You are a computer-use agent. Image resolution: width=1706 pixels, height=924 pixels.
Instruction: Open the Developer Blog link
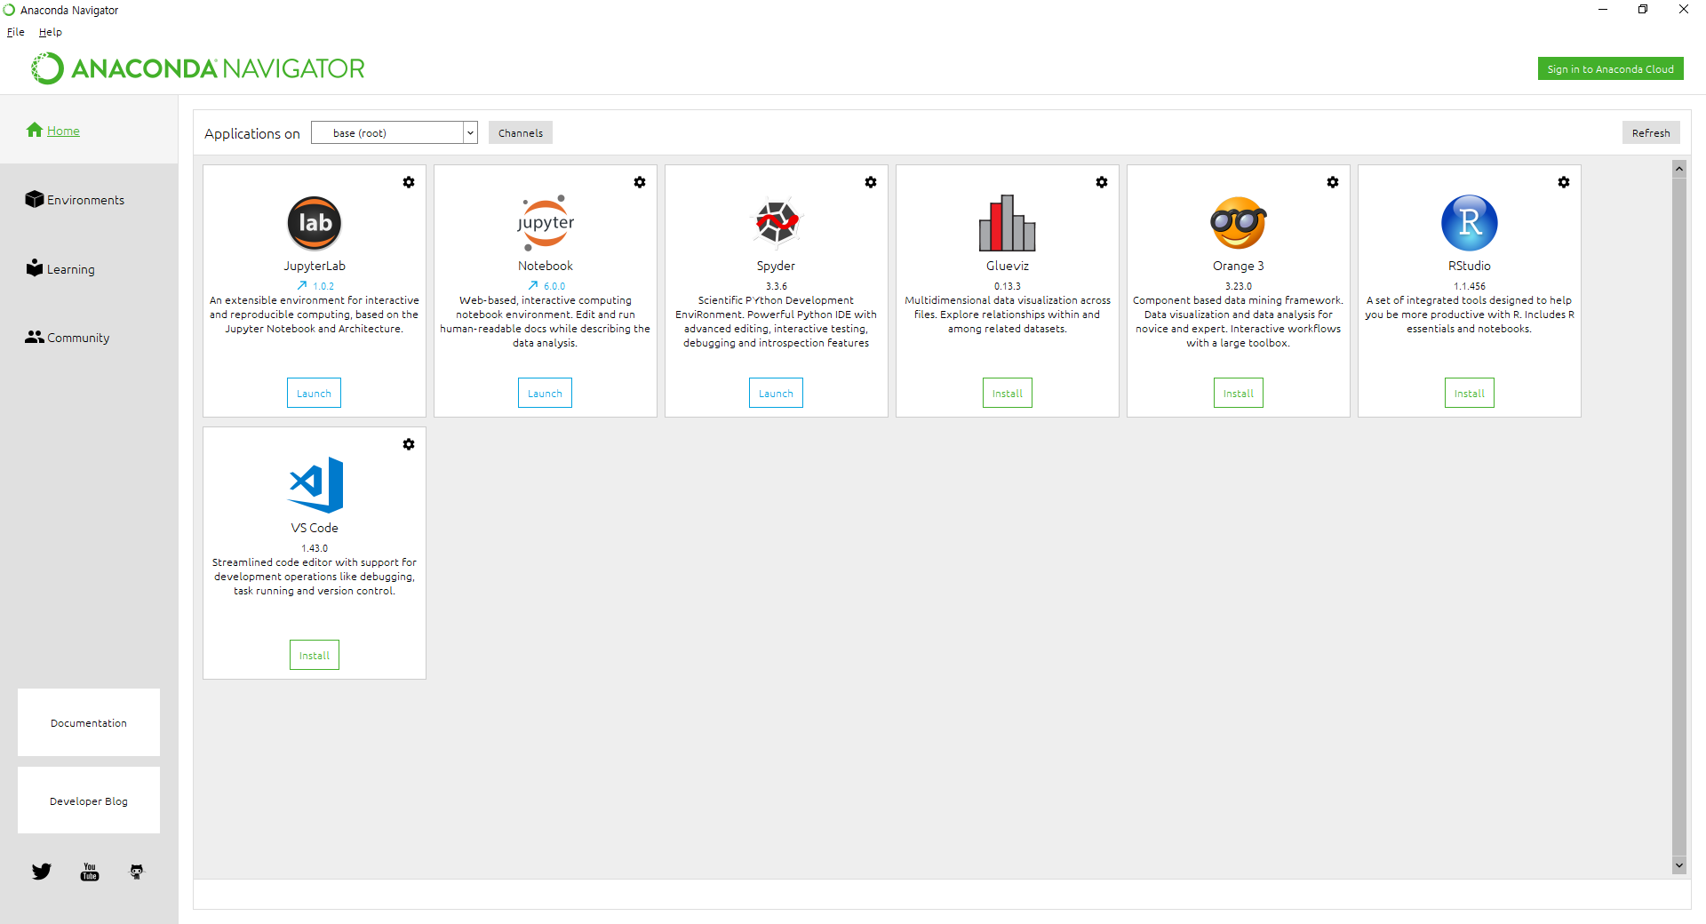tap(89, 801)
